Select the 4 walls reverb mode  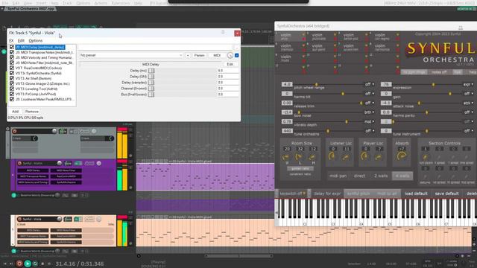(402, 176)
